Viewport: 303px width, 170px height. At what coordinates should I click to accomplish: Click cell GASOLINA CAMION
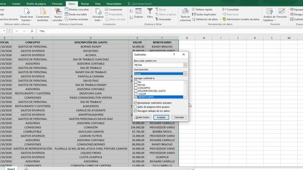[91, 132]
